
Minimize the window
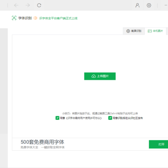[166, 6]
